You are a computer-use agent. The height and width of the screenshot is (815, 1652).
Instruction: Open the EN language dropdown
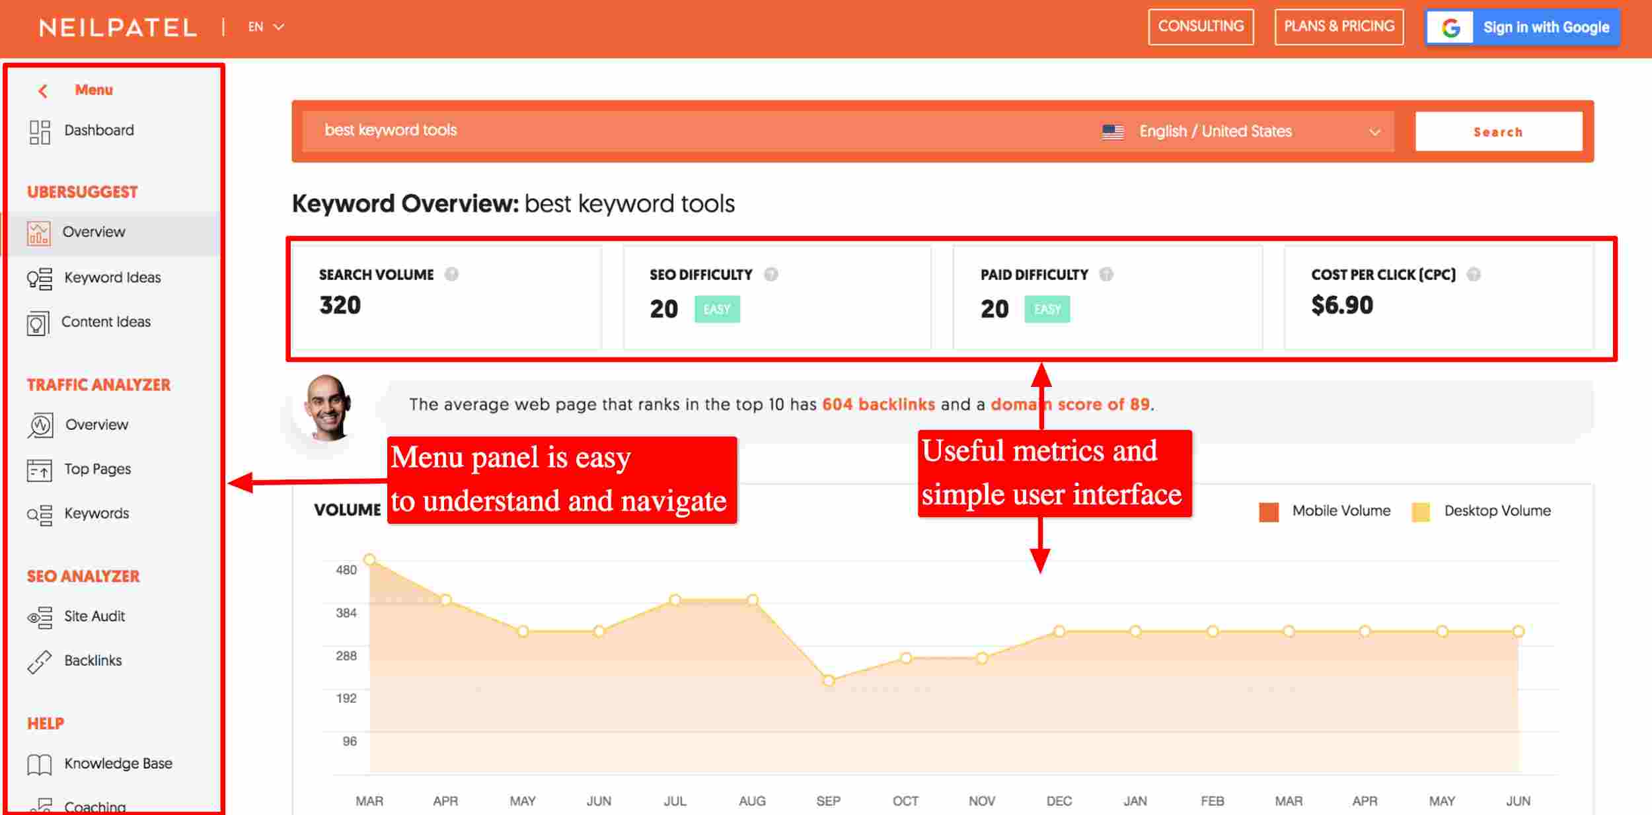[266, 27]
